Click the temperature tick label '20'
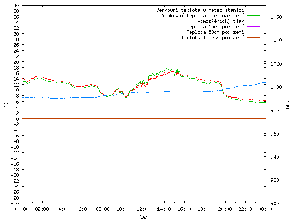 pyautogui.click(x=16, y=62)
